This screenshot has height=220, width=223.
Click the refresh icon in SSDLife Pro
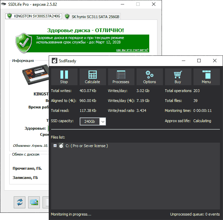[x=20, y=202]
